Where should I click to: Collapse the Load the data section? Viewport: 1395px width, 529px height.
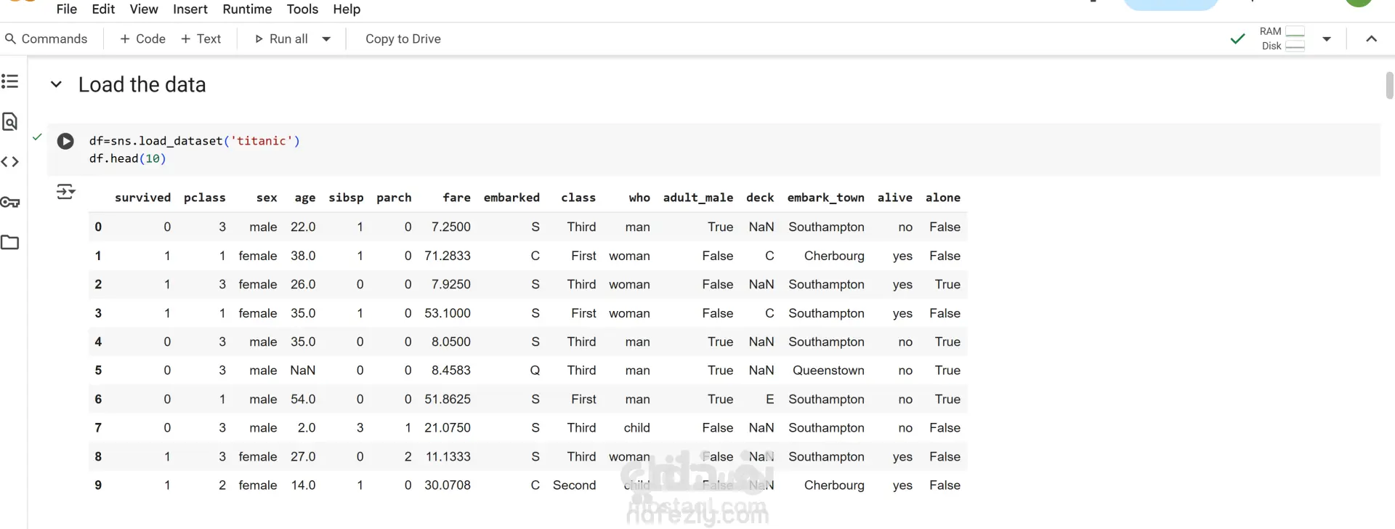pyautogui.click(x=56, y=85)
